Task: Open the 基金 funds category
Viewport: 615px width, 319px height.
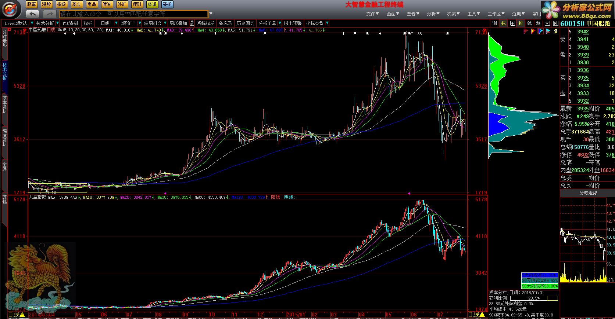Action: coord(77,4)
